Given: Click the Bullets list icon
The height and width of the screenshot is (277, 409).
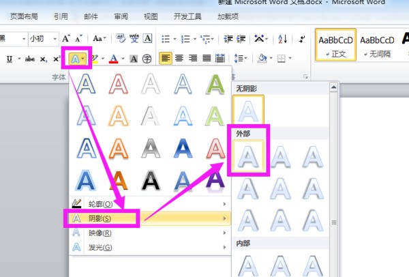Looking at the screenshot, I should point(166,39).
